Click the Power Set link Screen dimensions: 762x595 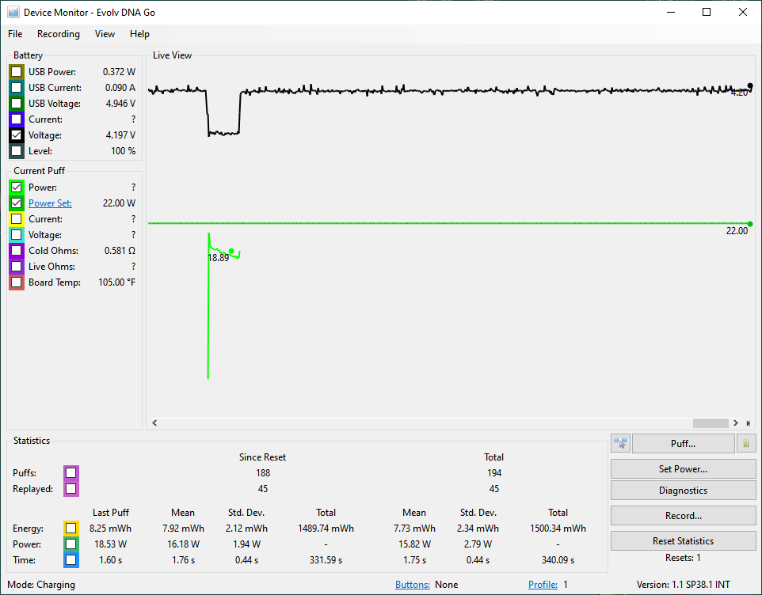tap(50, 203)
